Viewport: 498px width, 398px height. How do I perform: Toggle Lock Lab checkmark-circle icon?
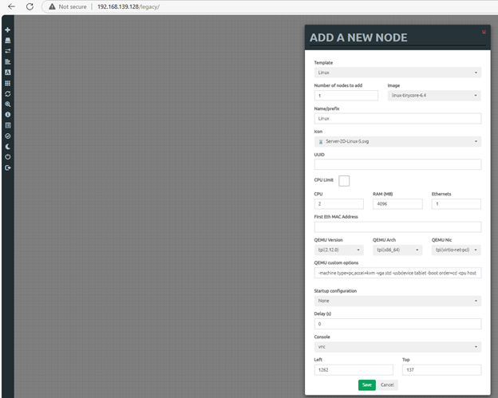(x=8, y=136)
